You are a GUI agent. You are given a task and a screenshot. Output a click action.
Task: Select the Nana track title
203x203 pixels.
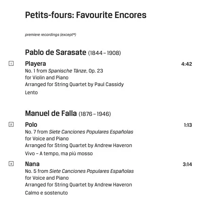32,164
